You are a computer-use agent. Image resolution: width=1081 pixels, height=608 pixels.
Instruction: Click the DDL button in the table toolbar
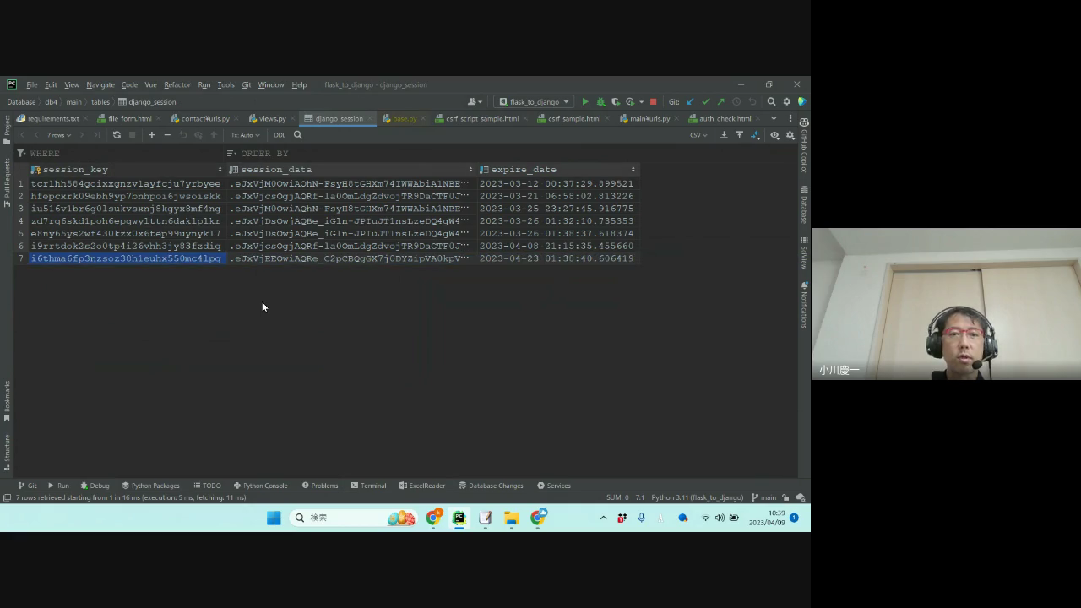coord(280,135)
